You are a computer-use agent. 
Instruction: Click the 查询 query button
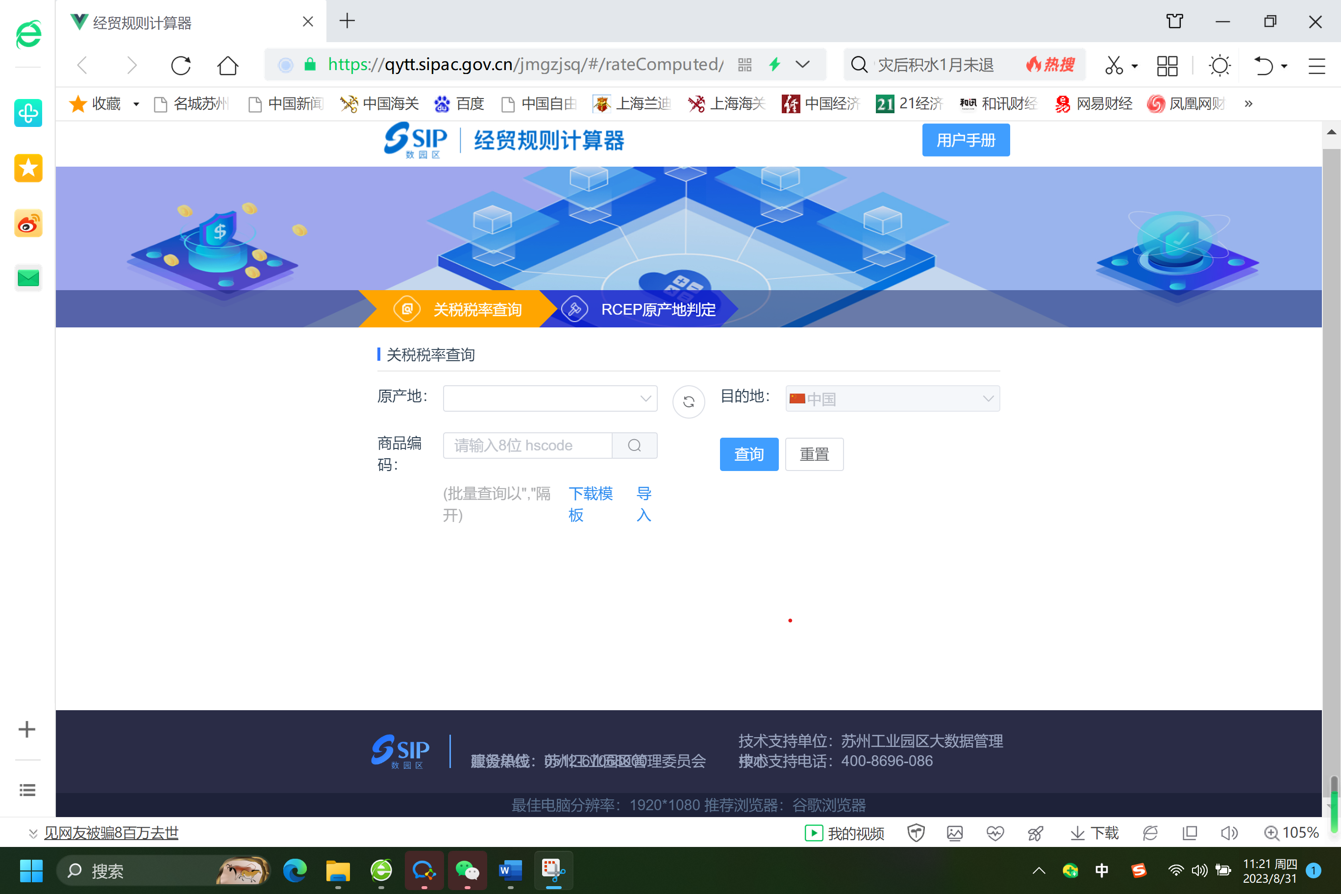(x=748, y=454)
